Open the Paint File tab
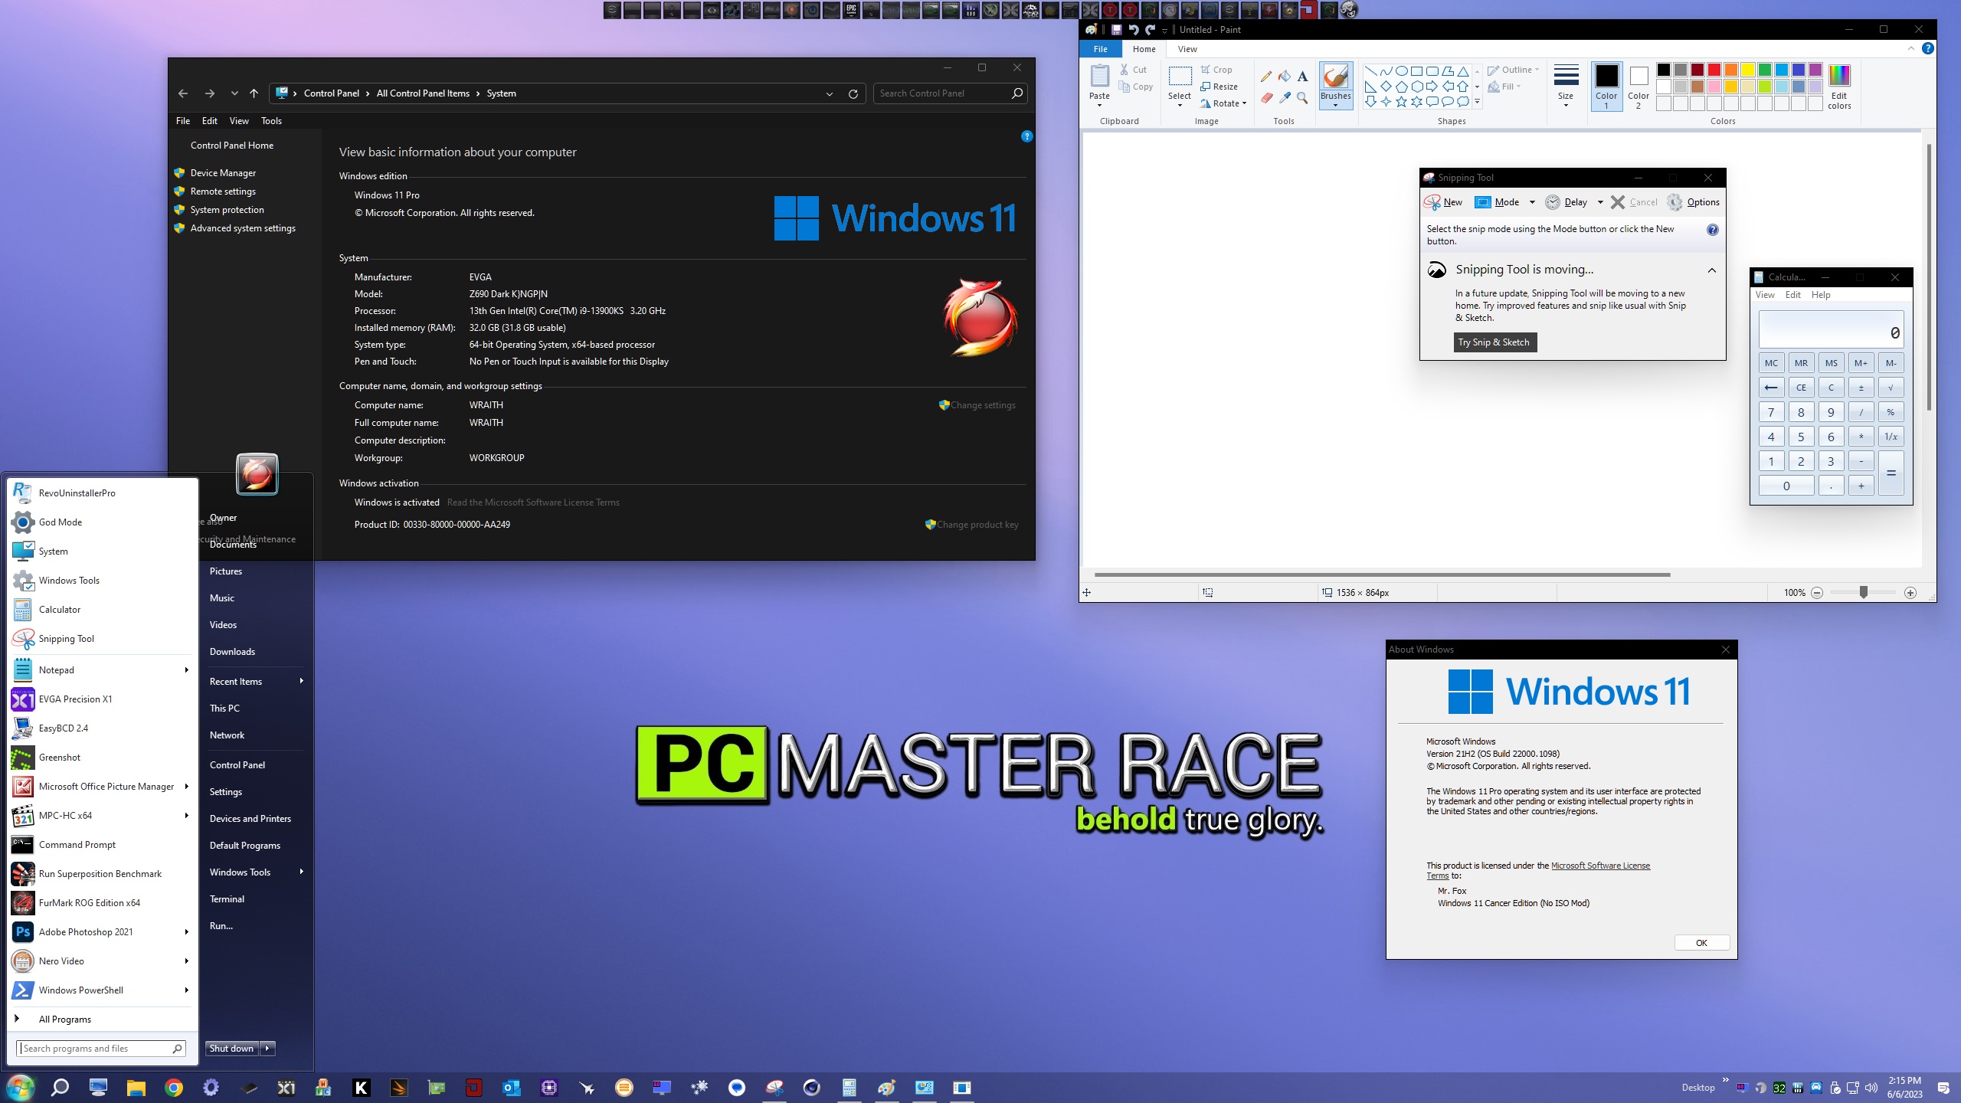The width and height of the screenshot is (1961, 1103). pos(1101,49)
